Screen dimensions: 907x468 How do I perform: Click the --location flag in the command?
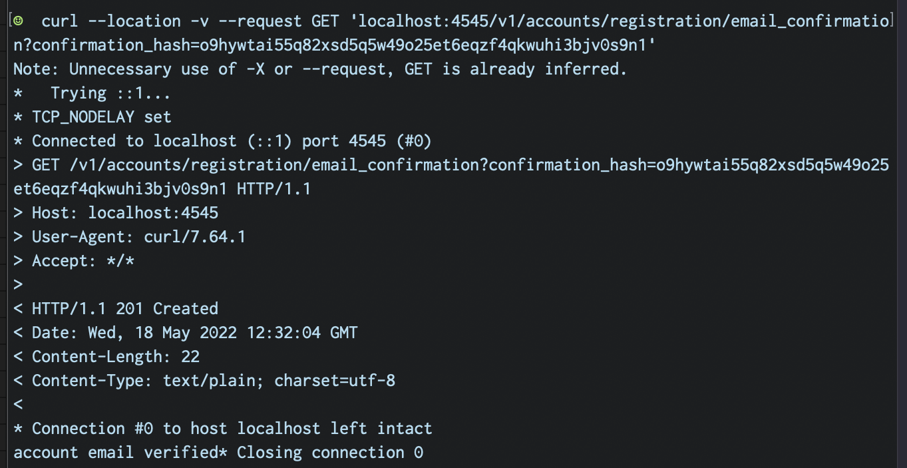point(134,21)
